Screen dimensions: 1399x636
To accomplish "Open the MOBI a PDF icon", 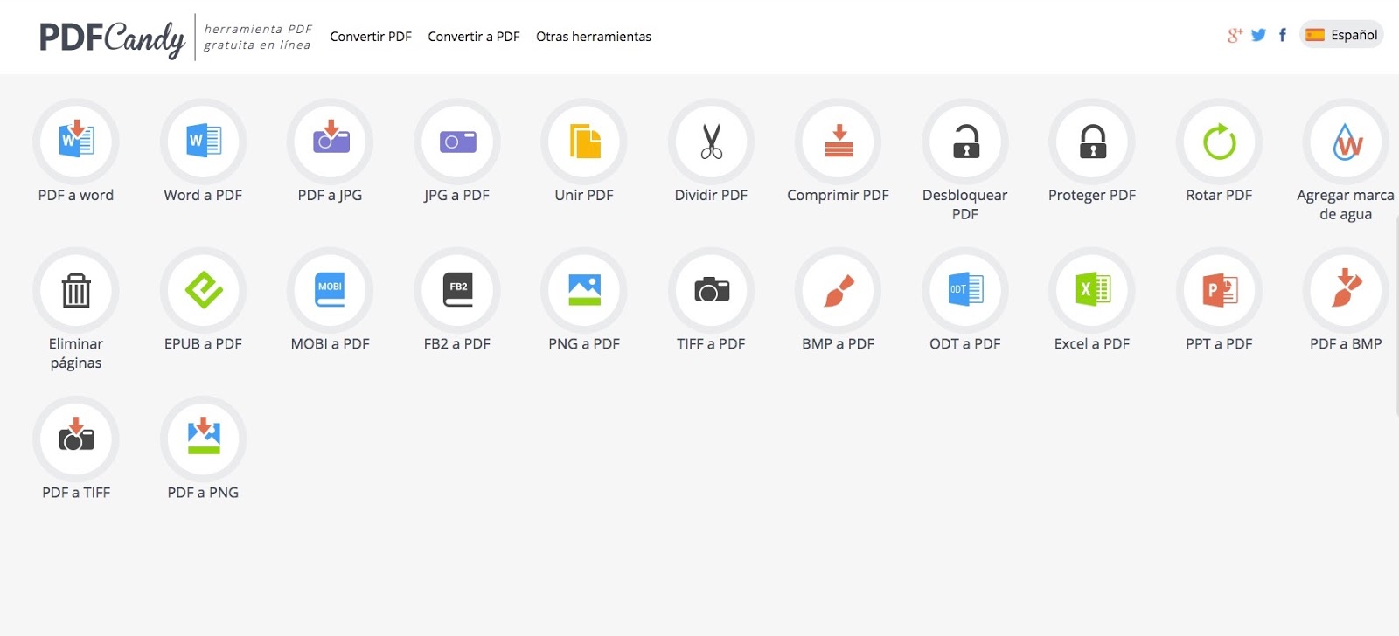I will tap(330, 290).
